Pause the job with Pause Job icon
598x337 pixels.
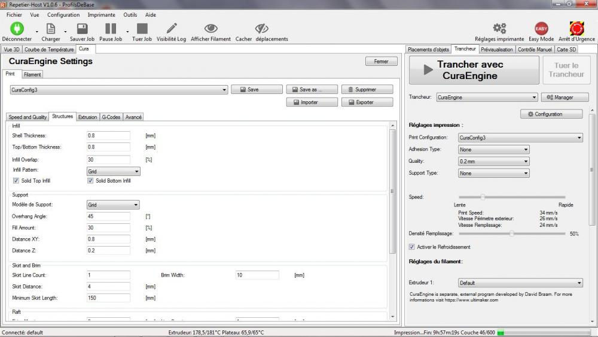coord(111,29)
